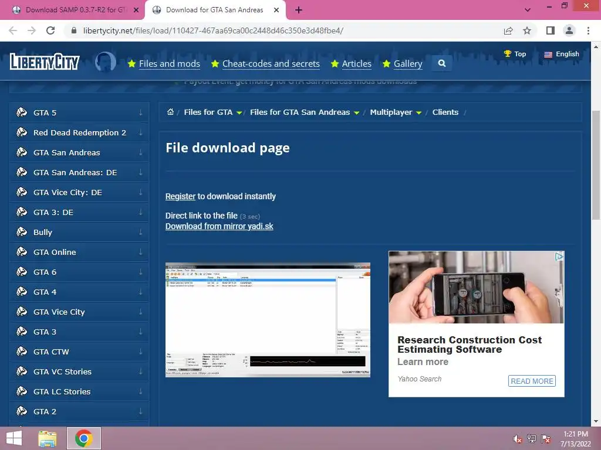Expand the GTA Online sidebar arrow
Image resolution: width=601 pixels, height=450 pixels.
[141, 252]
